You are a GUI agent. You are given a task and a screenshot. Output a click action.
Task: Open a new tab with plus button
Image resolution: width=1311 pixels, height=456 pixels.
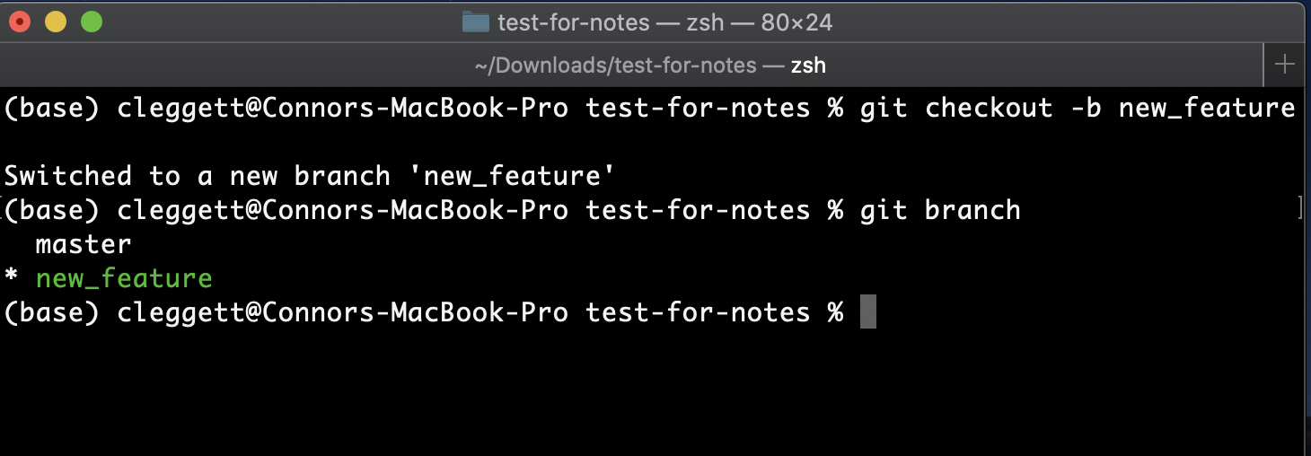click(1285, 65)
